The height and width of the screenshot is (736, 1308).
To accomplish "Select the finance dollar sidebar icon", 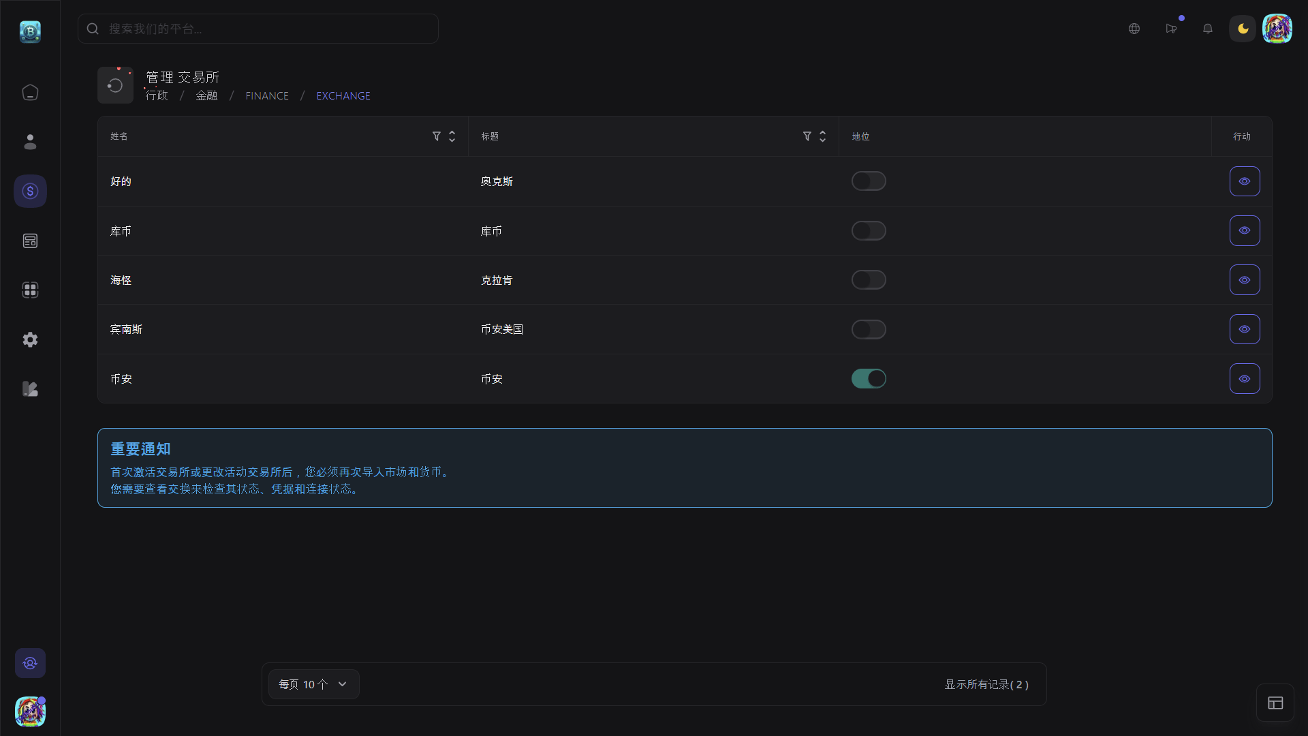I will pyautogui.click(x=30, y=191).
